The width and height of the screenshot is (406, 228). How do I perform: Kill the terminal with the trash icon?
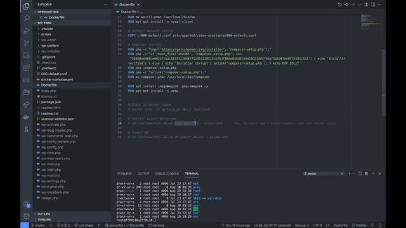tap(367, 174)
